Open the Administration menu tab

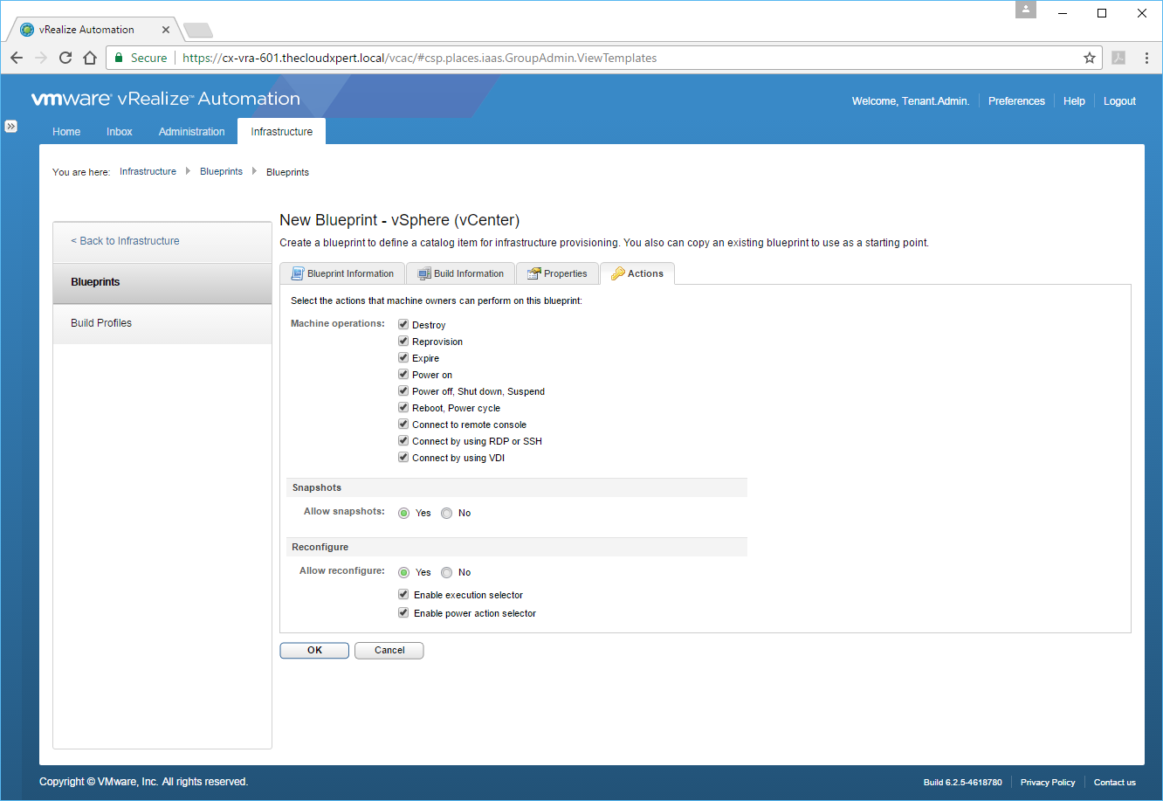[191, 132]
